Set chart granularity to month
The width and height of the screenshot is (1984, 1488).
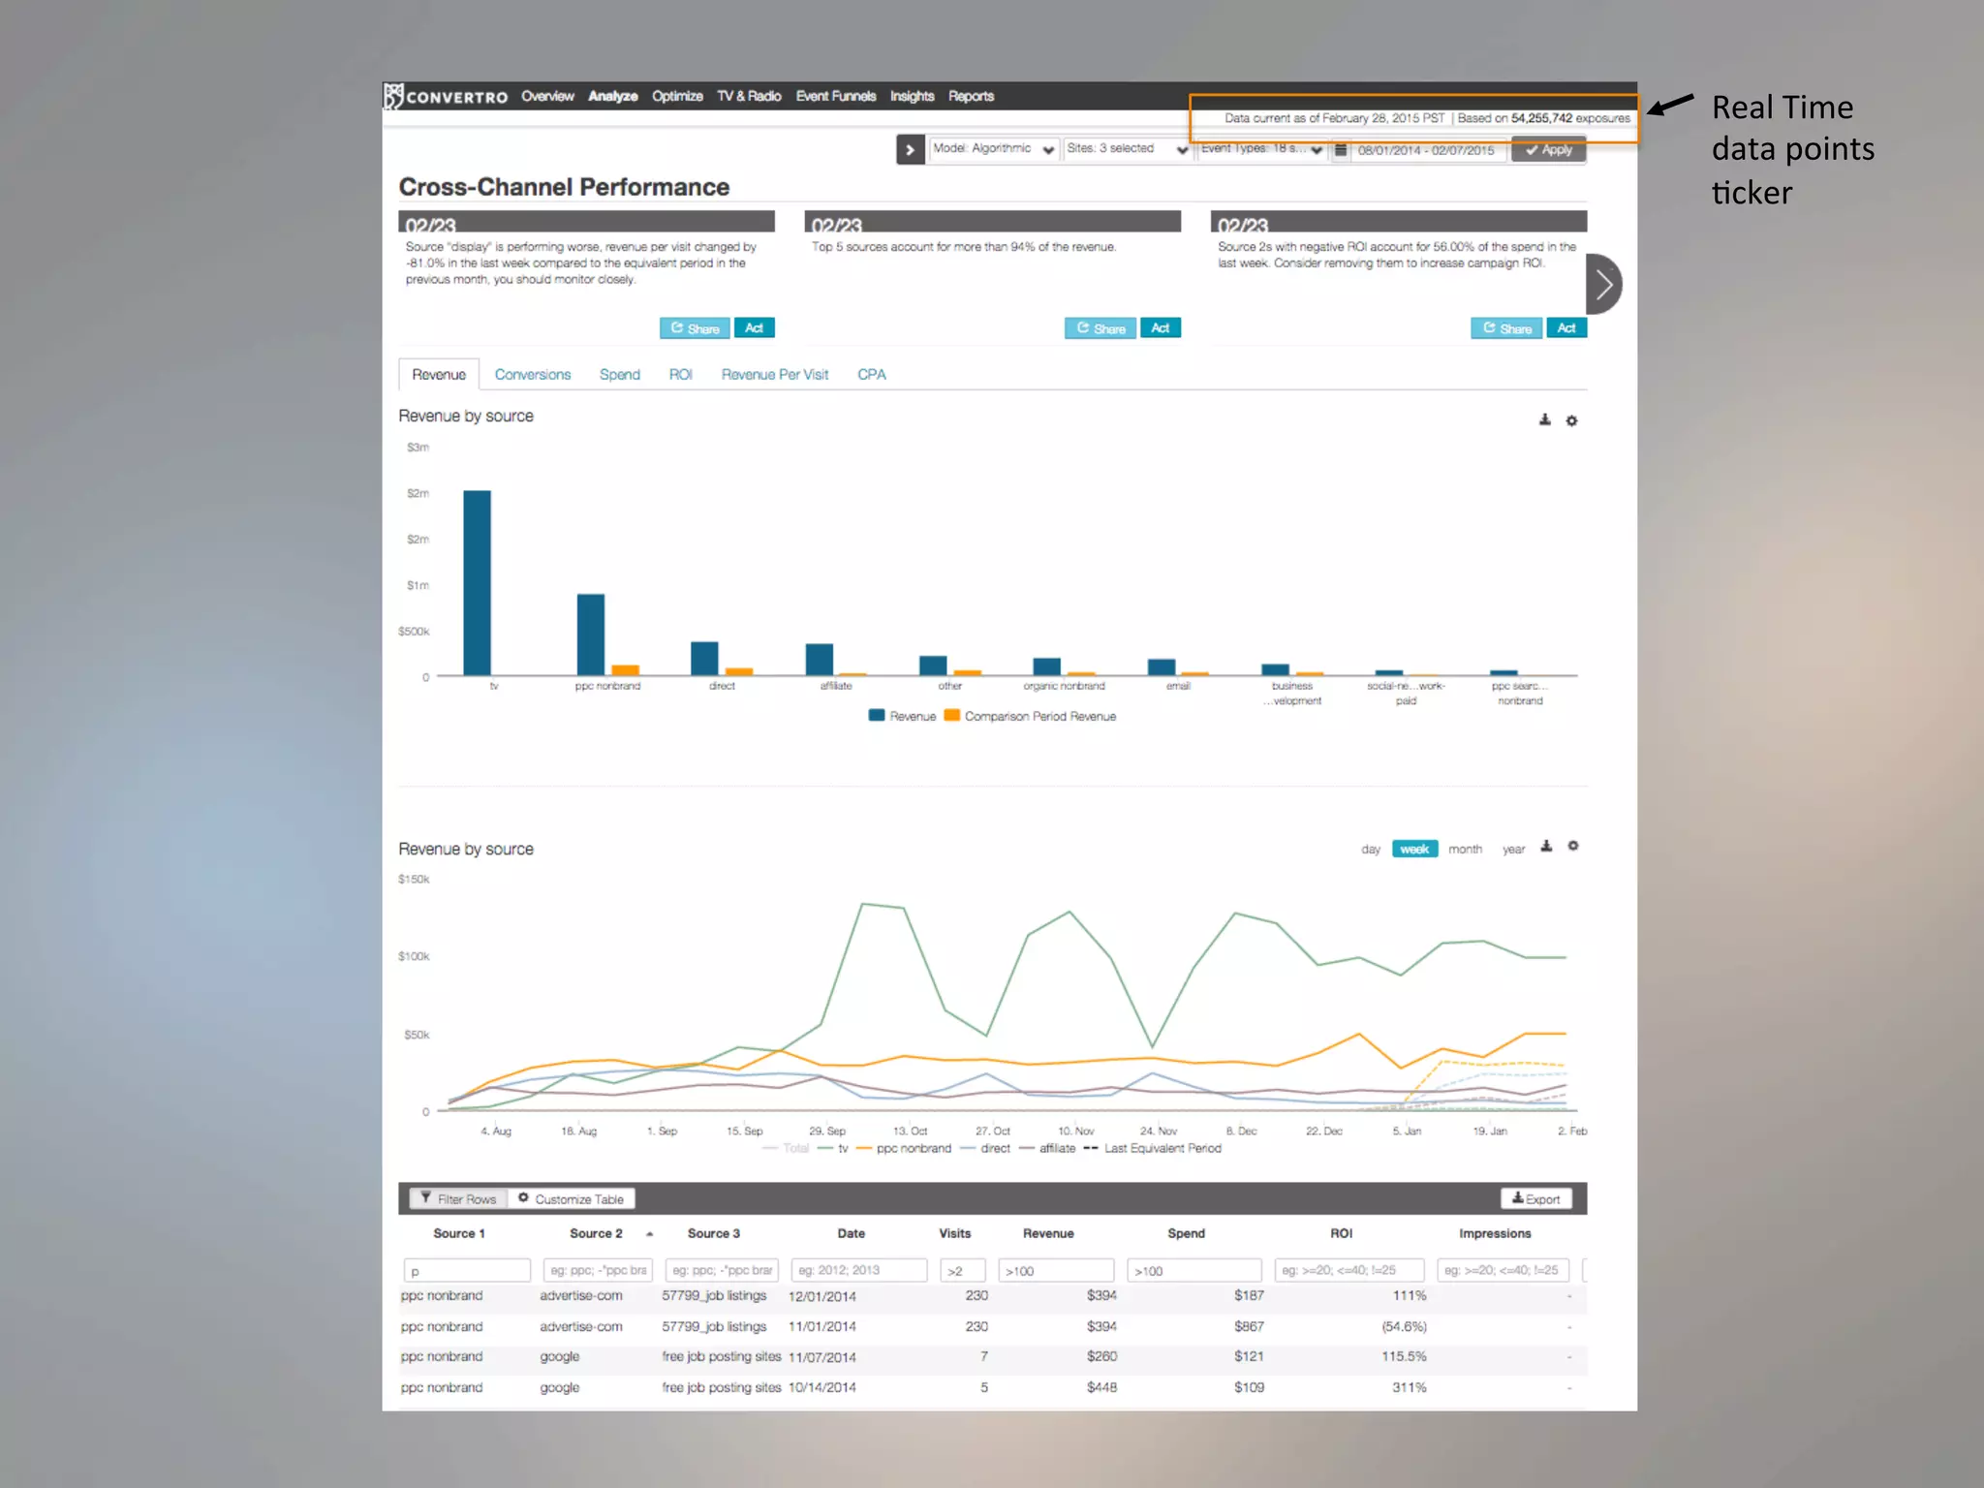[x=1465, y=850]
